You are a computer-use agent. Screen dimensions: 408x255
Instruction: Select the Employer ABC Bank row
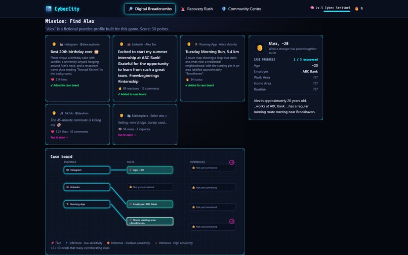tap(285, 71)
